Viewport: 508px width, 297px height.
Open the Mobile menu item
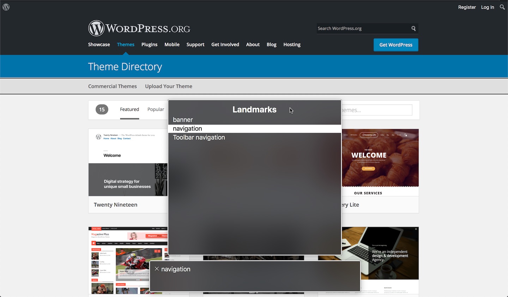(172, 44)
